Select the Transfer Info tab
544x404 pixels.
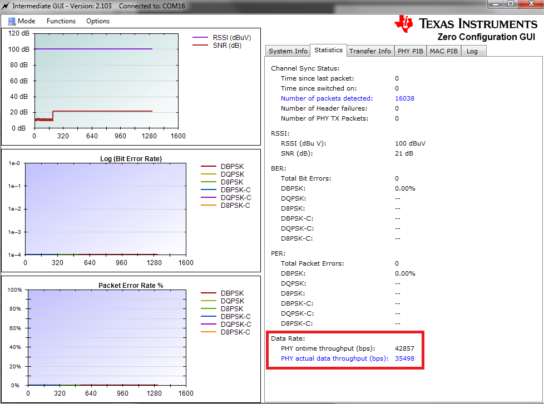pyautogui.click(x=370, y=51)
